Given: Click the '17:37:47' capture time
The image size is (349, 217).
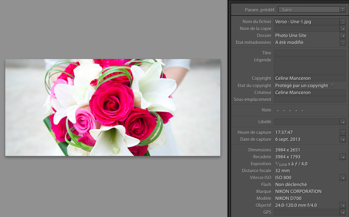Looking at the screenshot, I should click(x=284, y=132).
